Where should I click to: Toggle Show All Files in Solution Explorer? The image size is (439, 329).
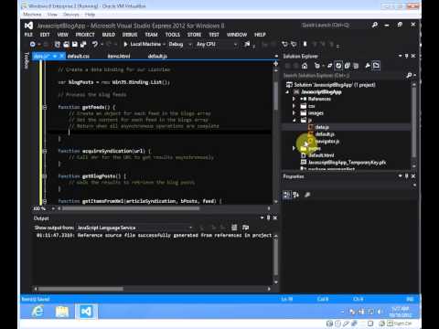[356, 66]
